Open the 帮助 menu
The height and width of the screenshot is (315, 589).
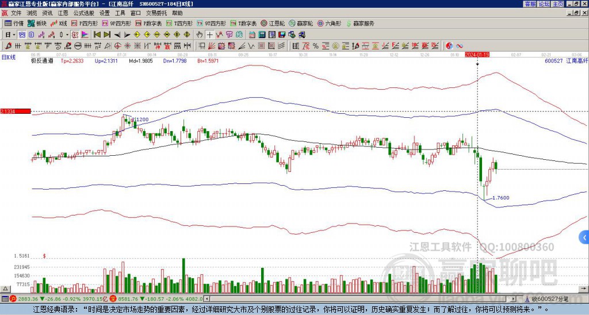click(x=177, y=13)
